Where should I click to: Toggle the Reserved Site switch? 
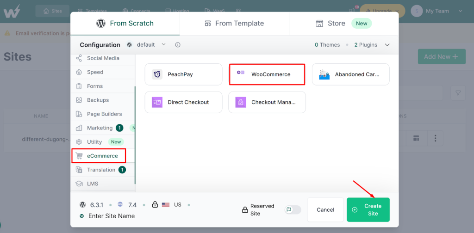[x=293, y=209]
